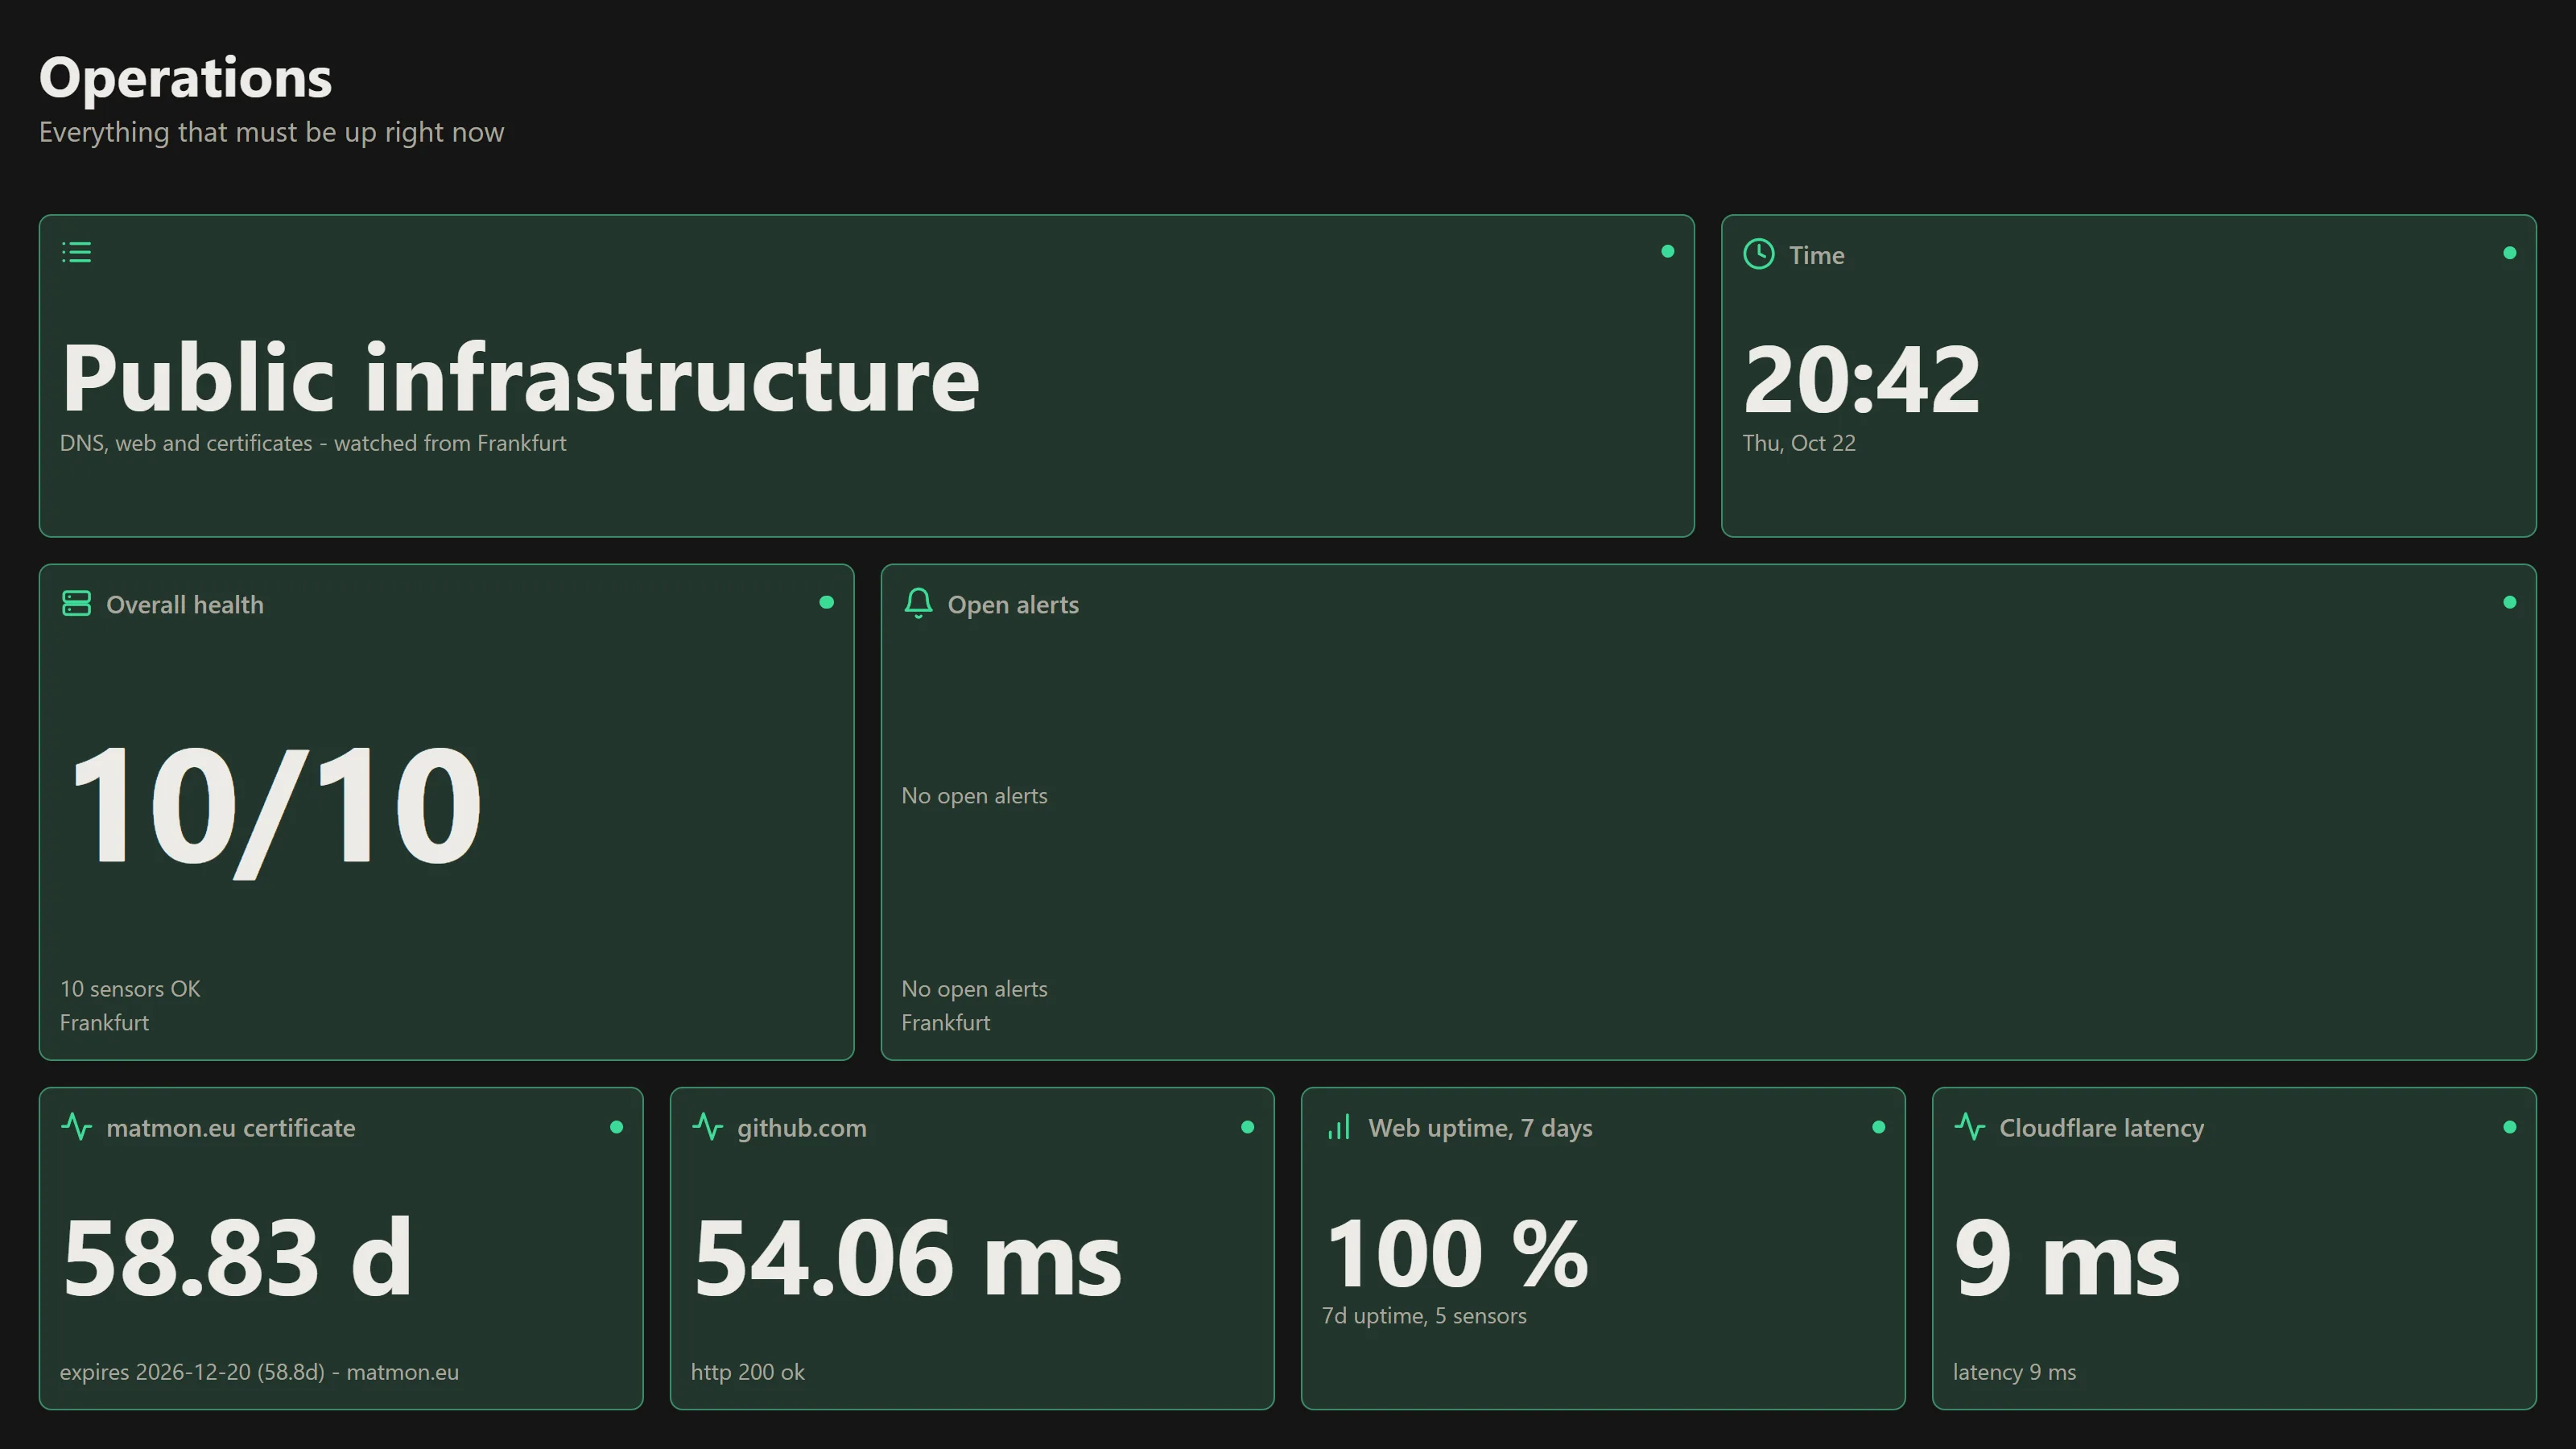Click the 'Cloudflare latency' card title

[x=2101, y=1128]
